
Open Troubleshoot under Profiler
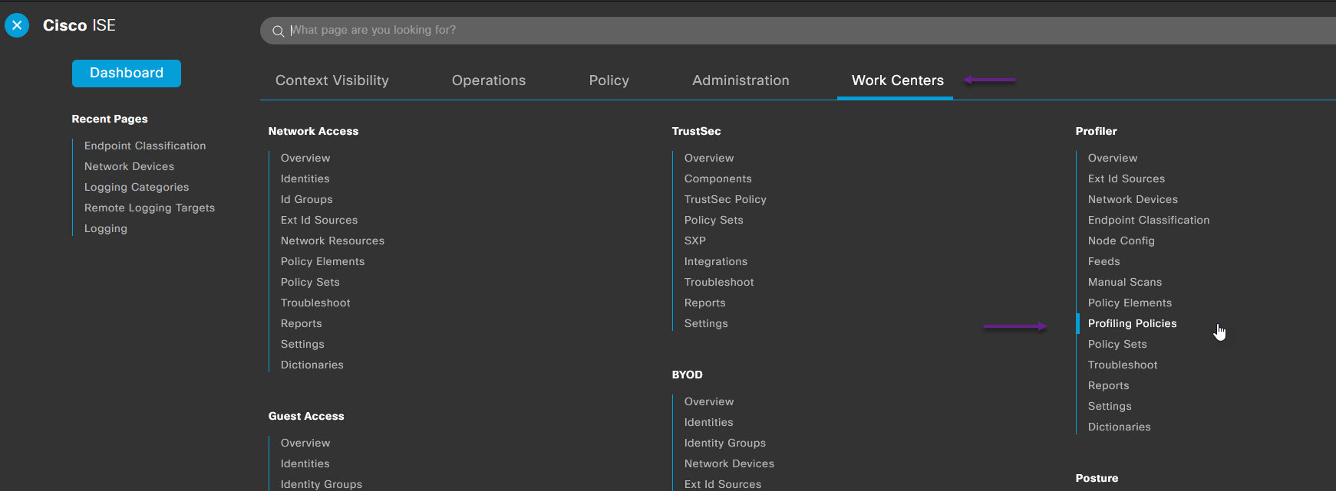point(1123,365)
